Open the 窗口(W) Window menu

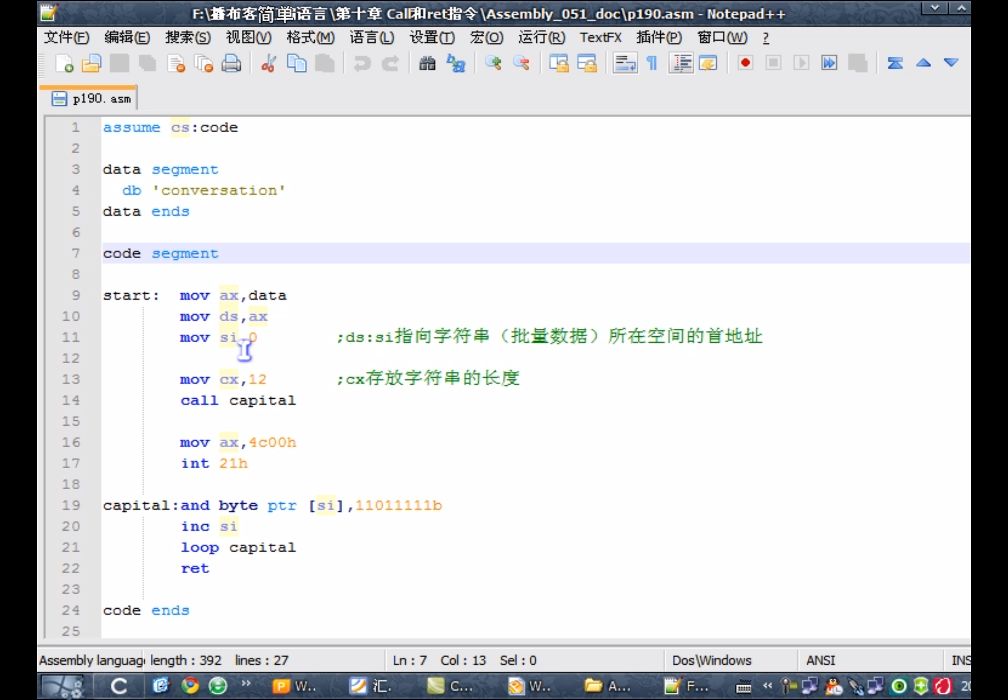coord(722,38)
